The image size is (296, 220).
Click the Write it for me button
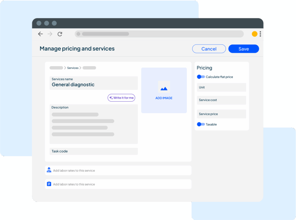click(x=121, y=98)
